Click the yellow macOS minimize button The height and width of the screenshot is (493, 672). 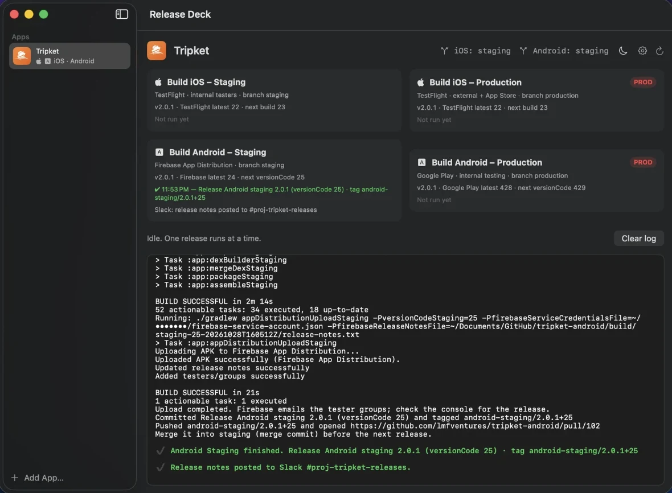[28, 14]
